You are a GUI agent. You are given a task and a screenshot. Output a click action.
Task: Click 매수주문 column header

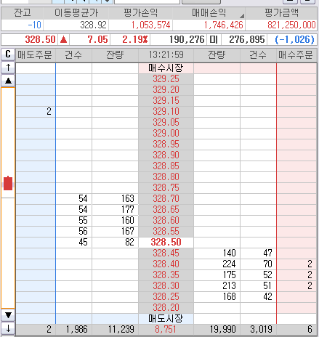pos(296,54)
